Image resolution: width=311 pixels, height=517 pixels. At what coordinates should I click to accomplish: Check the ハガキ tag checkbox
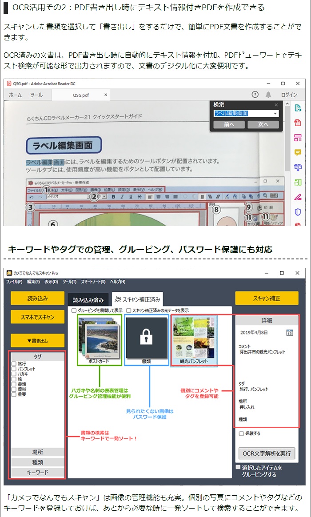(x=14, y=374)
